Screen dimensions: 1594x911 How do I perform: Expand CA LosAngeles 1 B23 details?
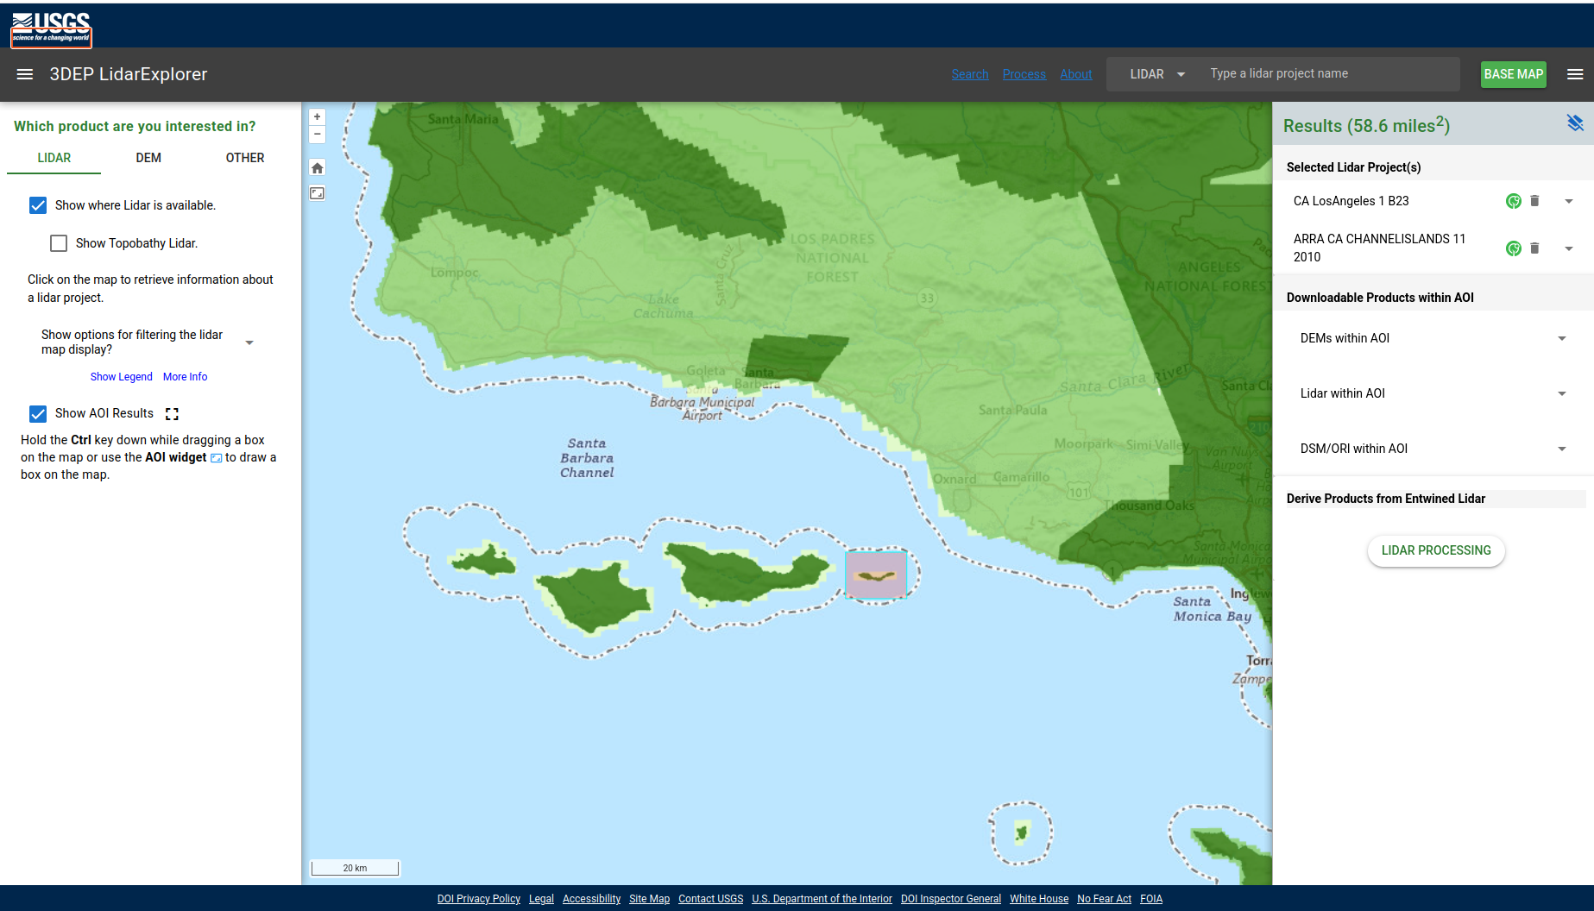[x=1569, y=201]
